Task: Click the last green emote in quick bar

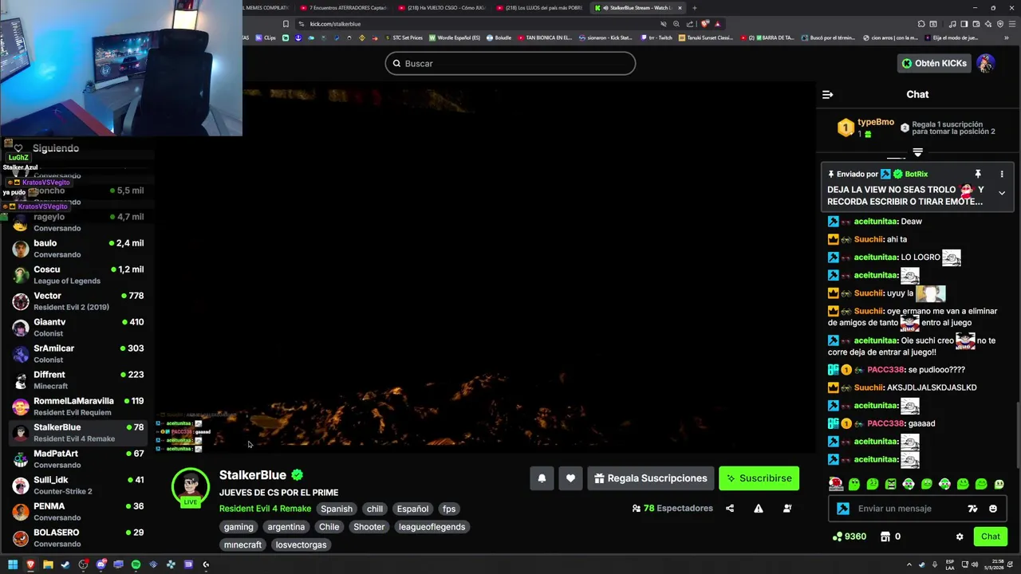Action: click(x=999, y=484)
